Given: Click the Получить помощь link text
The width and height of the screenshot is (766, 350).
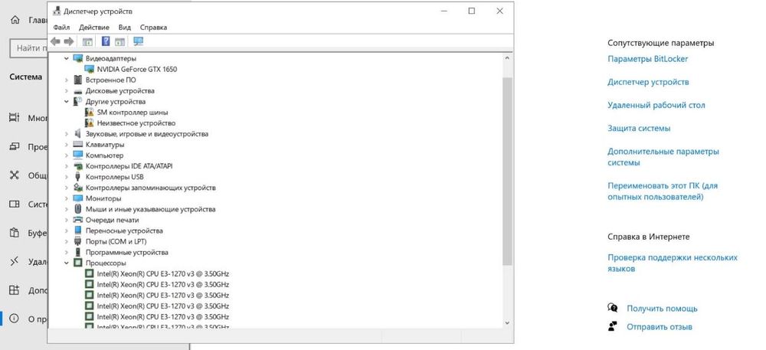Looking at the screenshot, I should pos(662,309).
